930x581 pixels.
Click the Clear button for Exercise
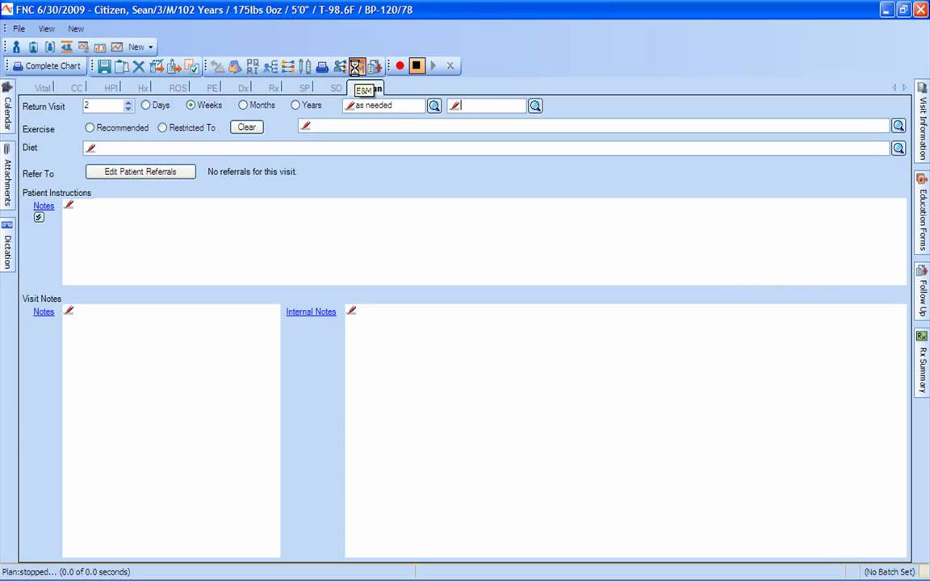pos(247,127)
